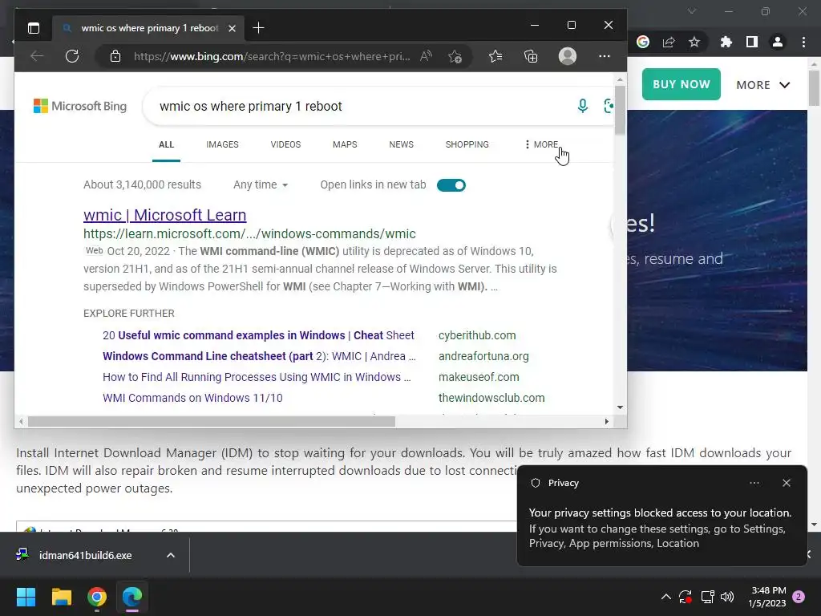
Task: Click the Read aloud icon in Edge
Action: coord(427,56)
